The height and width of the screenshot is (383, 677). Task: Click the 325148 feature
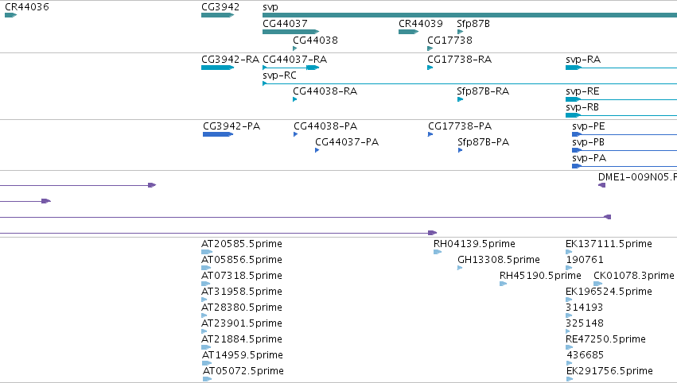coord(568,331)
